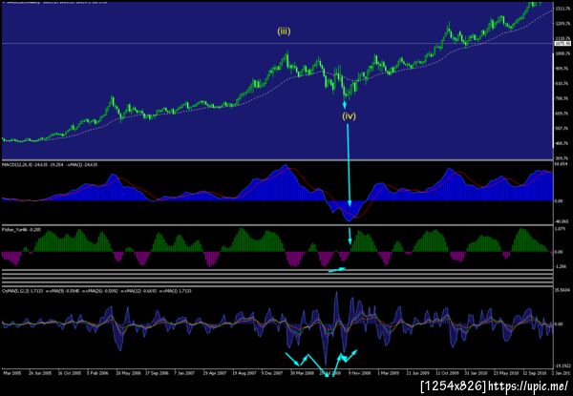Click the highlighted 1075 price marker on the scale
Viewport: 573px width, 396px height.
click(x=562, y=44)
